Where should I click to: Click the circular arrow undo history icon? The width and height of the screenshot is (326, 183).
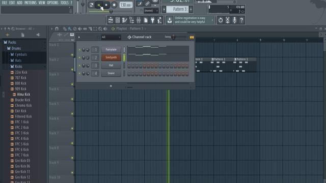[x=221, y=20]
